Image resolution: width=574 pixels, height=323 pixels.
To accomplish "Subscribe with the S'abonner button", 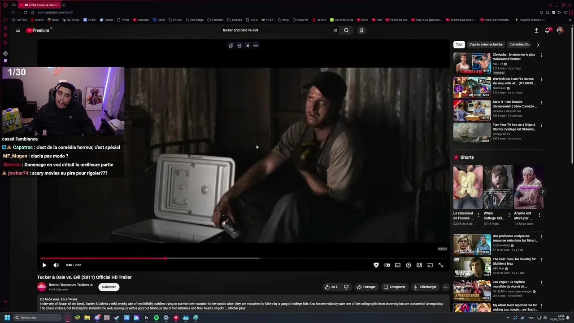I will pos(109,287).
